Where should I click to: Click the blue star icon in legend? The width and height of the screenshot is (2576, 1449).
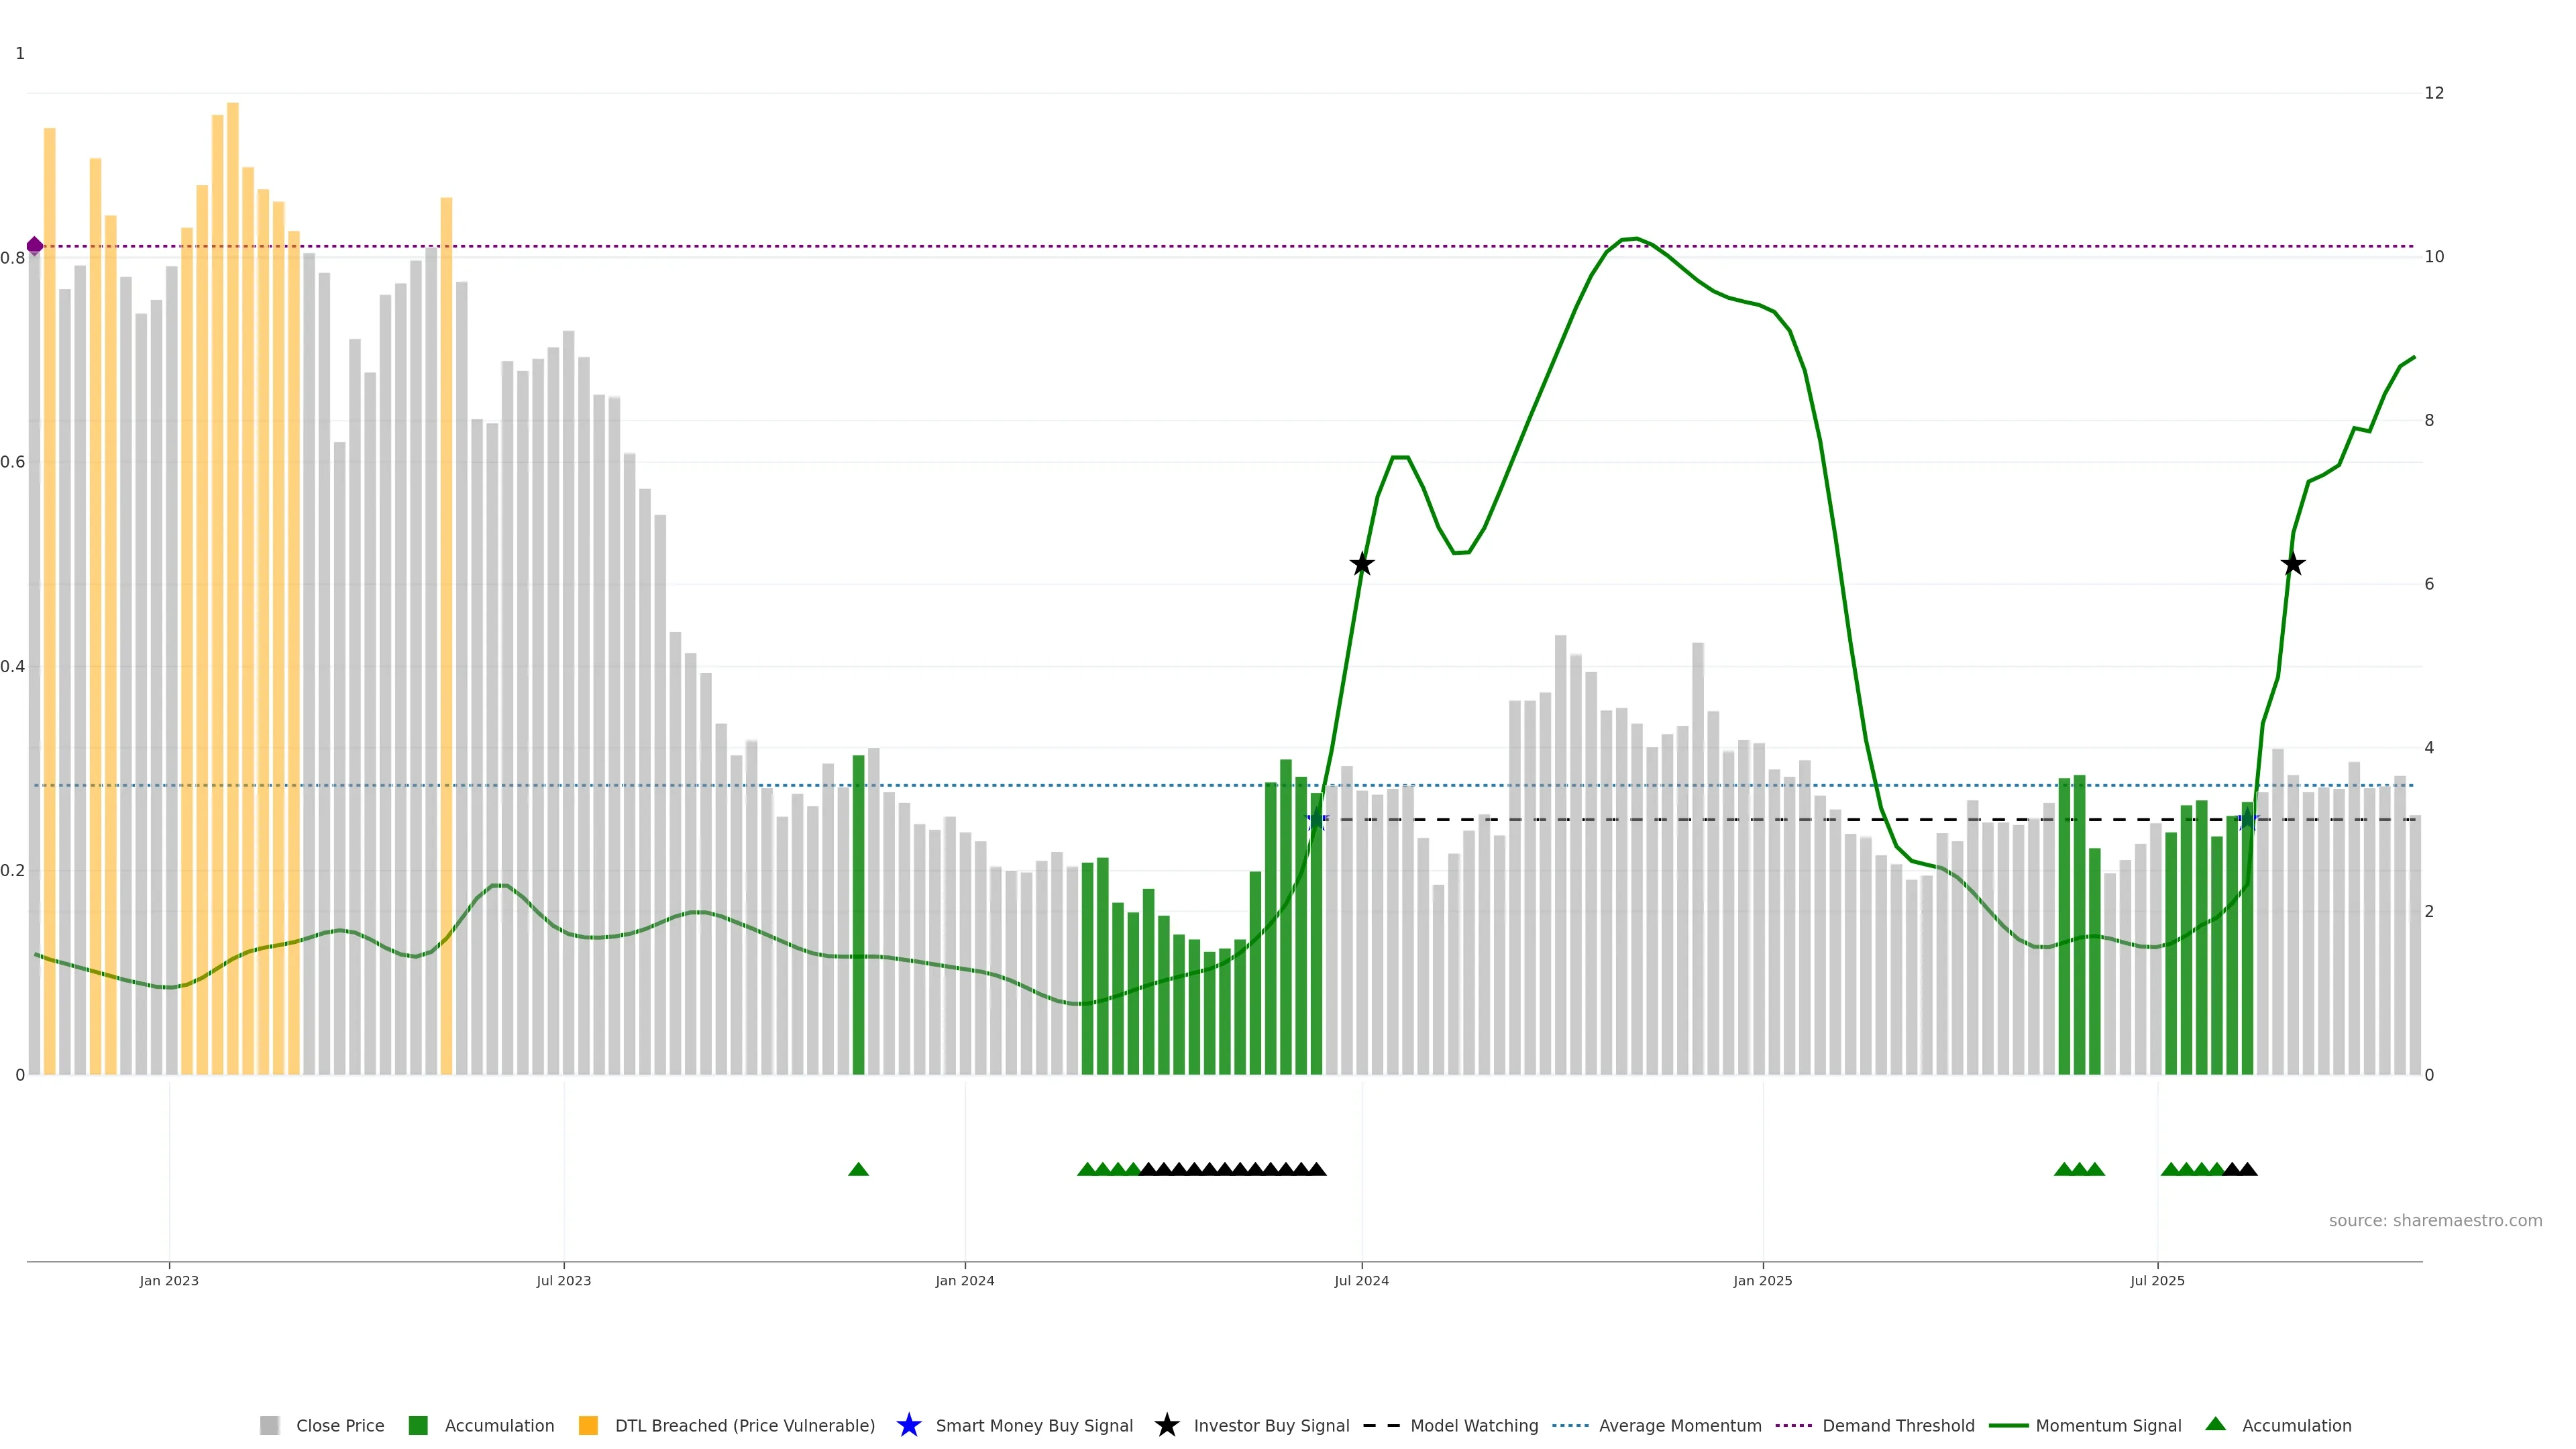908,1425
